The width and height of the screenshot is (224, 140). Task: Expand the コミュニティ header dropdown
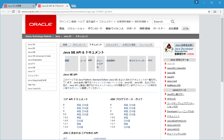coord(107,22)
